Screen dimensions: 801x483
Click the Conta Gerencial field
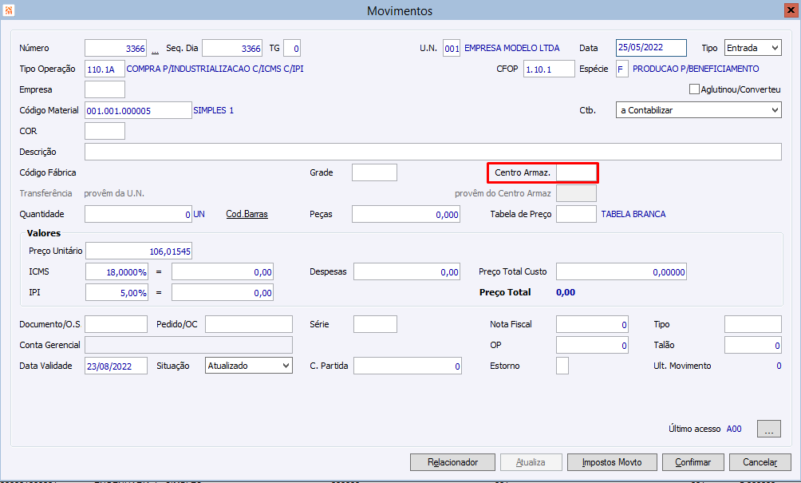click(x=188, y=345)
